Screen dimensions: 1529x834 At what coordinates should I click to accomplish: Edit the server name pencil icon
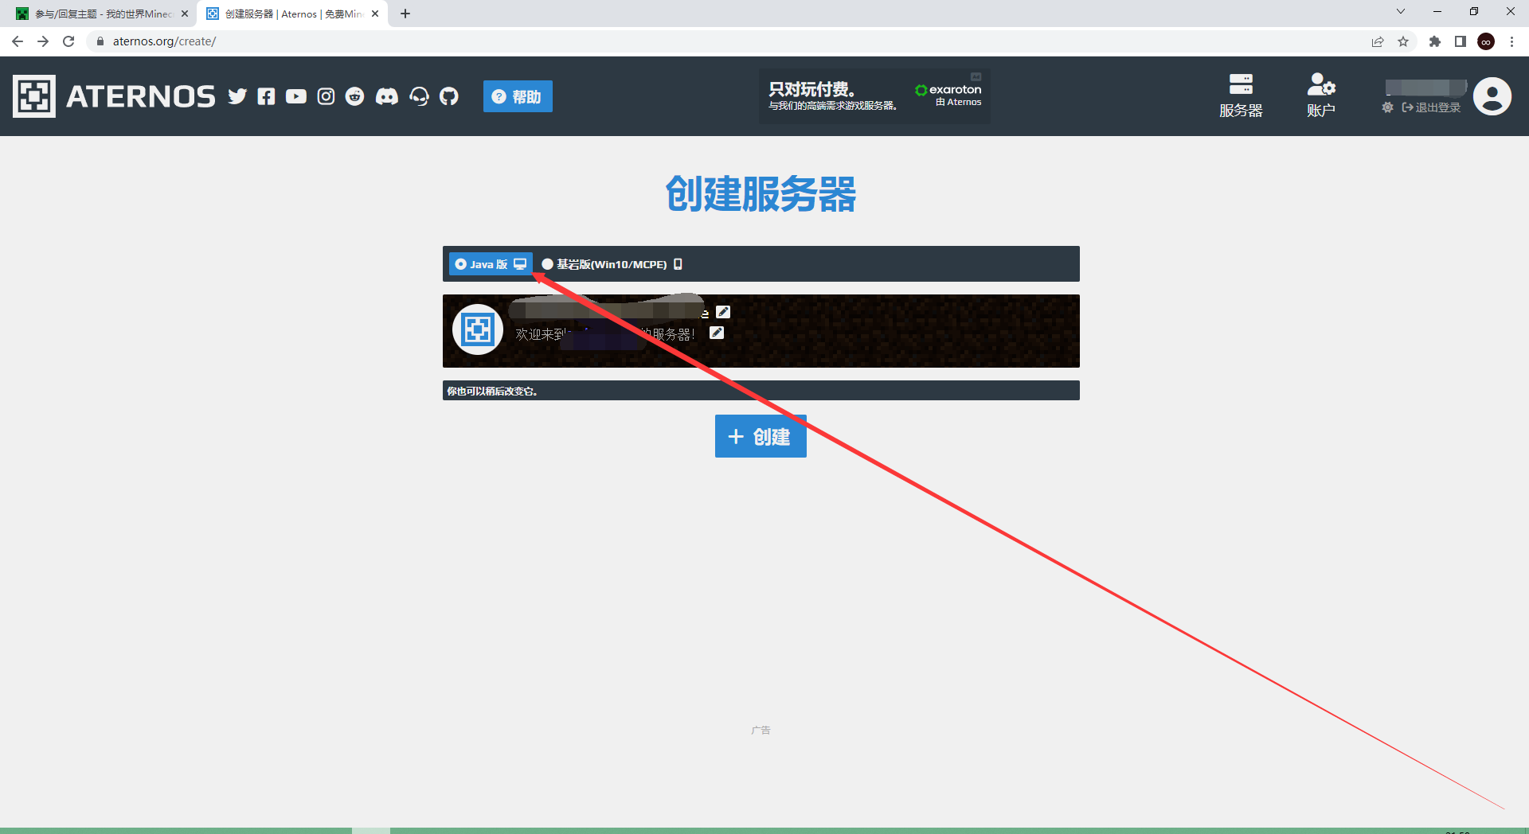pos(723,312)
